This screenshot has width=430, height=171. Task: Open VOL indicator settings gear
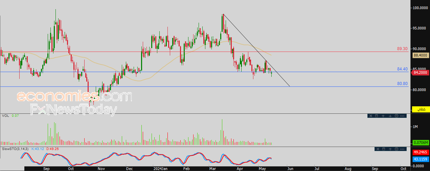[x=397, y=116]
